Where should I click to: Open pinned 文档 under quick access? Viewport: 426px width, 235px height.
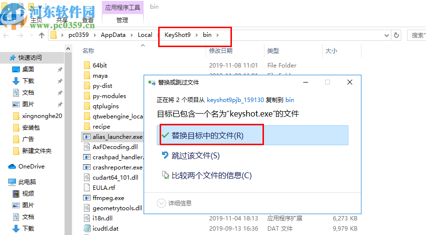tap(28, 92)
